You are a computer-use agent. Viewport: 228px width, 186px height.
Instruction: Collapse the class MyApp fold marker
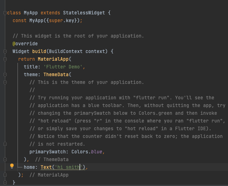coord(5,13)
